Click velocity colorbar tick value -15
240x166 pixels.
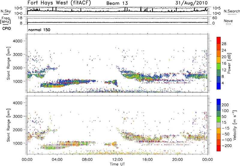coord(226,128)
